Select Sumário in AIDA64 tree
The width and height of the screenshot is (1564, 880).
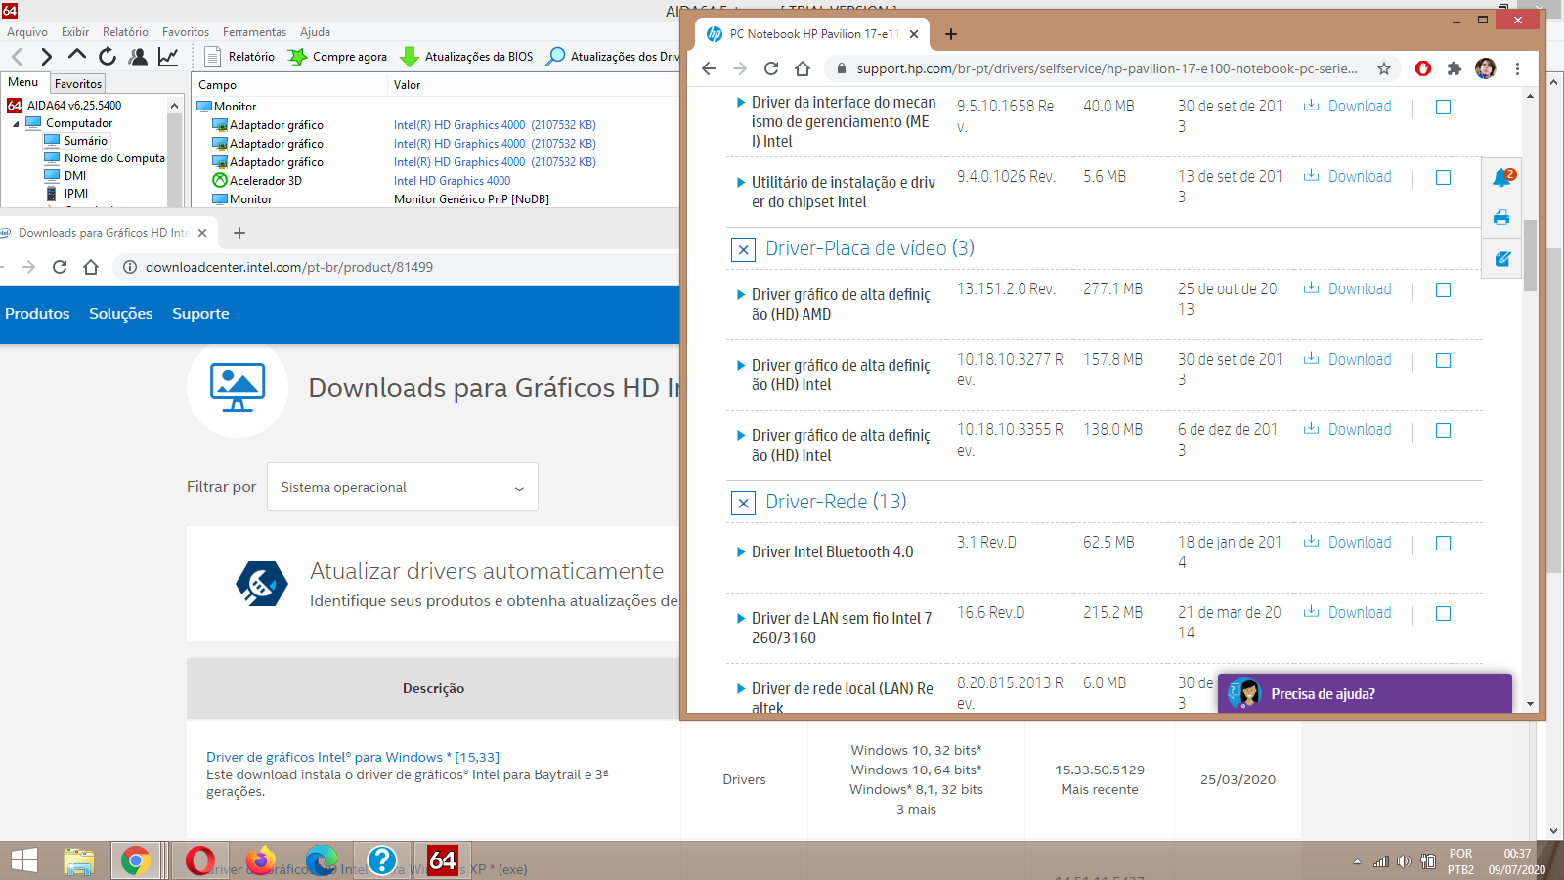86,141
